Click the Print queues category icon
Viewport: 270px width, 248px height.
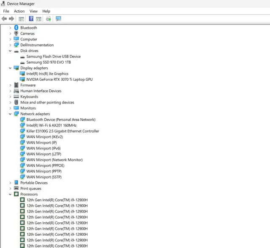[x=16, y=189]
